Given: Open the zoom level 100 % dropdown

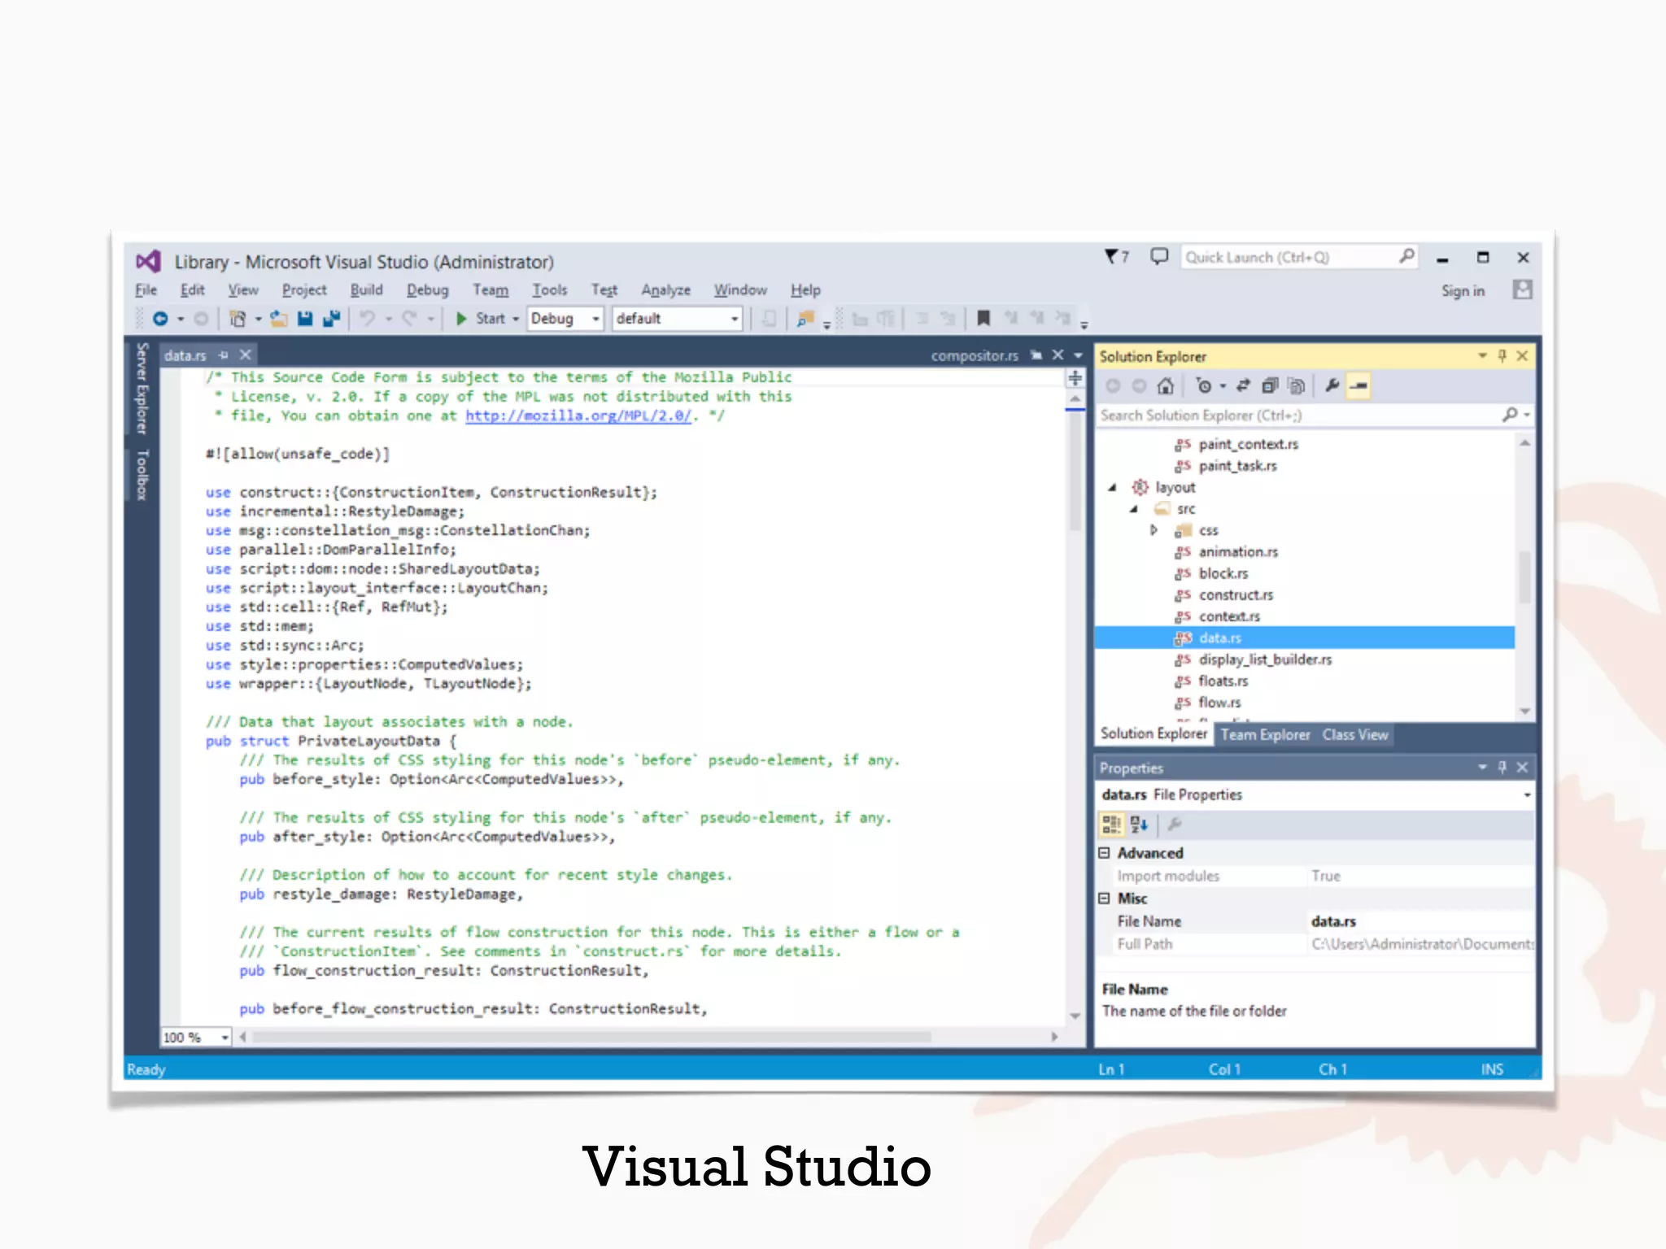Looking at the screenshot, I should [225, 1038].
